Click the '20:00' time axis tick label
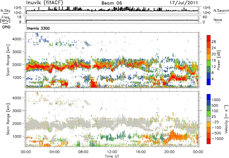229x158 pixels. pos(169,152)
